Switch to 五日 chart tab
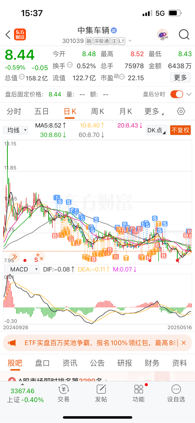Image resolution: width=195 pixels, height=423 pixels. pos(41,111)
